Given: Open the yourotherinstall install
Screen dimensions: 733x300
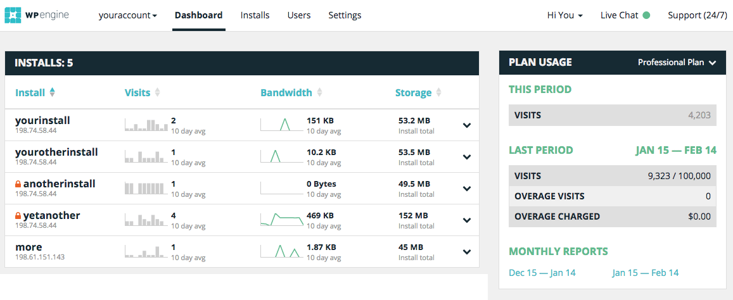Looking at the screenshot, I should pyautogui.click(x=56, y=152).
